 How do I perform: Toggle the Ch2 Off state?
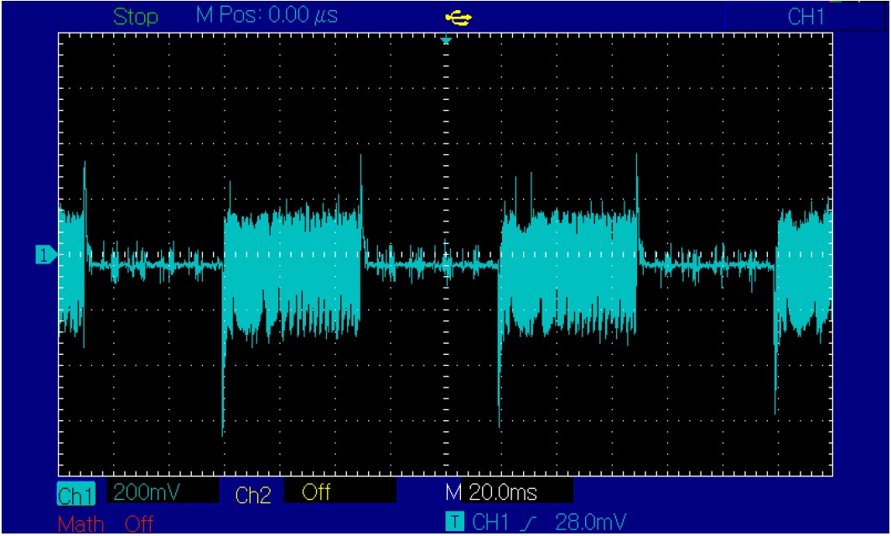tap(316, 492)
